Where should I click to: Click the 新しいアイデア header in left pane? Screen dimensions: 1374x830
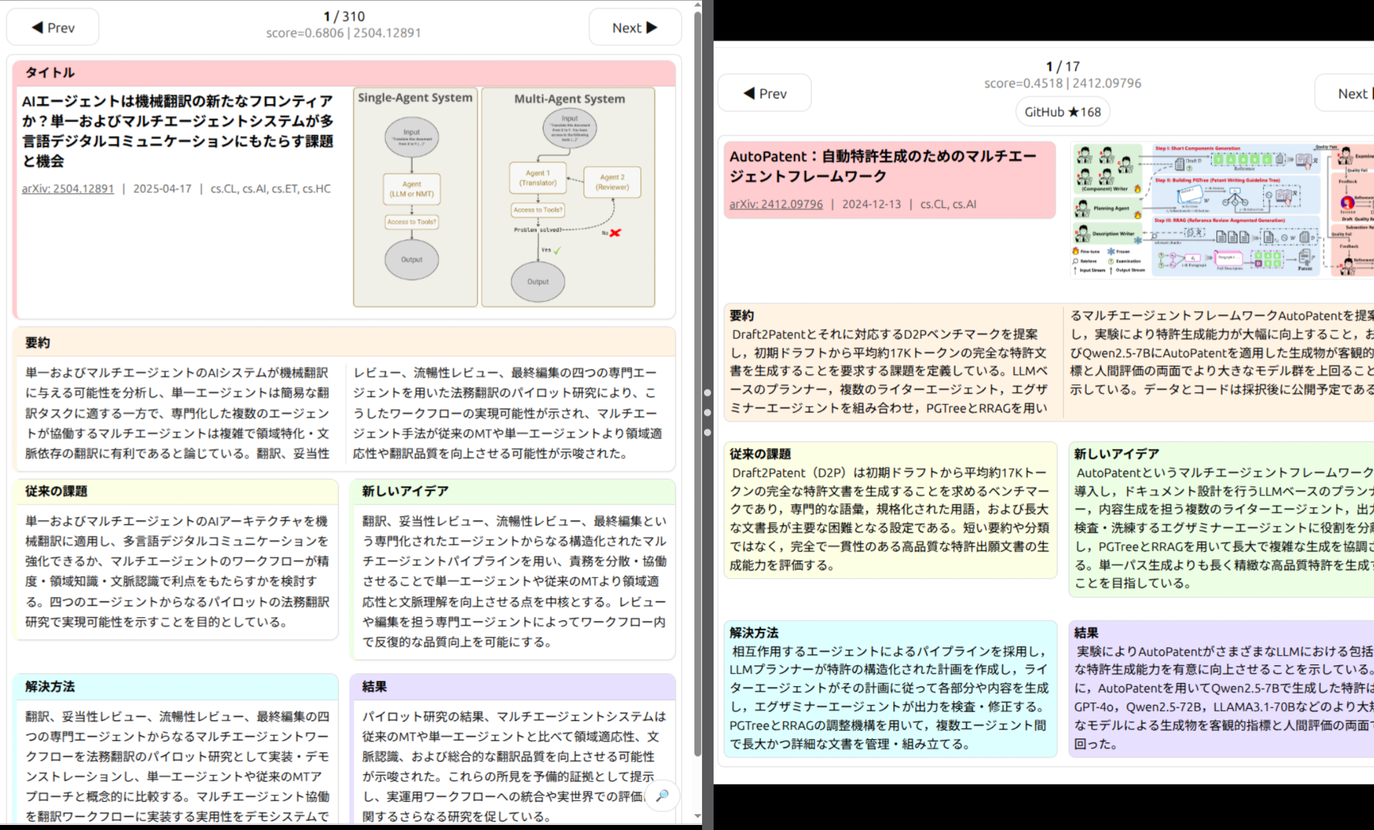point(405,491)
